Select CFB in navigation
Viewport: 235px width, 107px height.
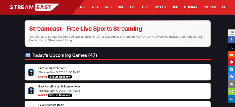coord(145,7)
